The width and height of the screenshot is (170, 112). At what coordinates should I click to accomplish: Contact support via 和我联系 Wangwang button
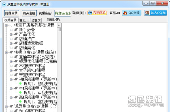[97, 13]
